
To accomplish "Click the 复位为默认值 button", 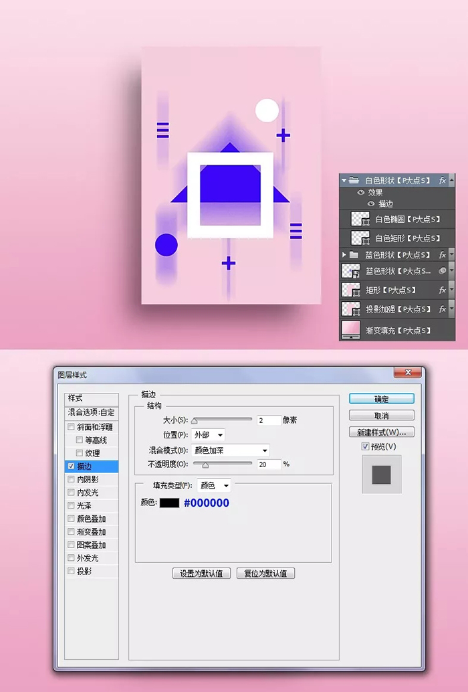I will (x=265, y=574).
